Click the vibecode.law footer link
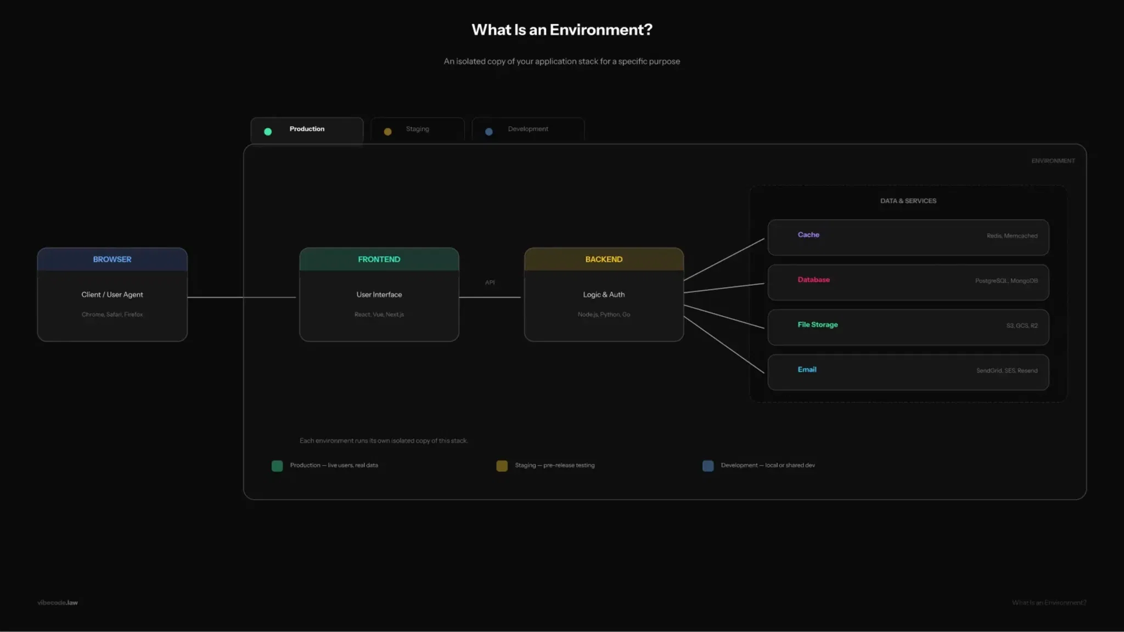Image resolution: width=1124 pixels, height=632 pixels. [x=58, y=602]
